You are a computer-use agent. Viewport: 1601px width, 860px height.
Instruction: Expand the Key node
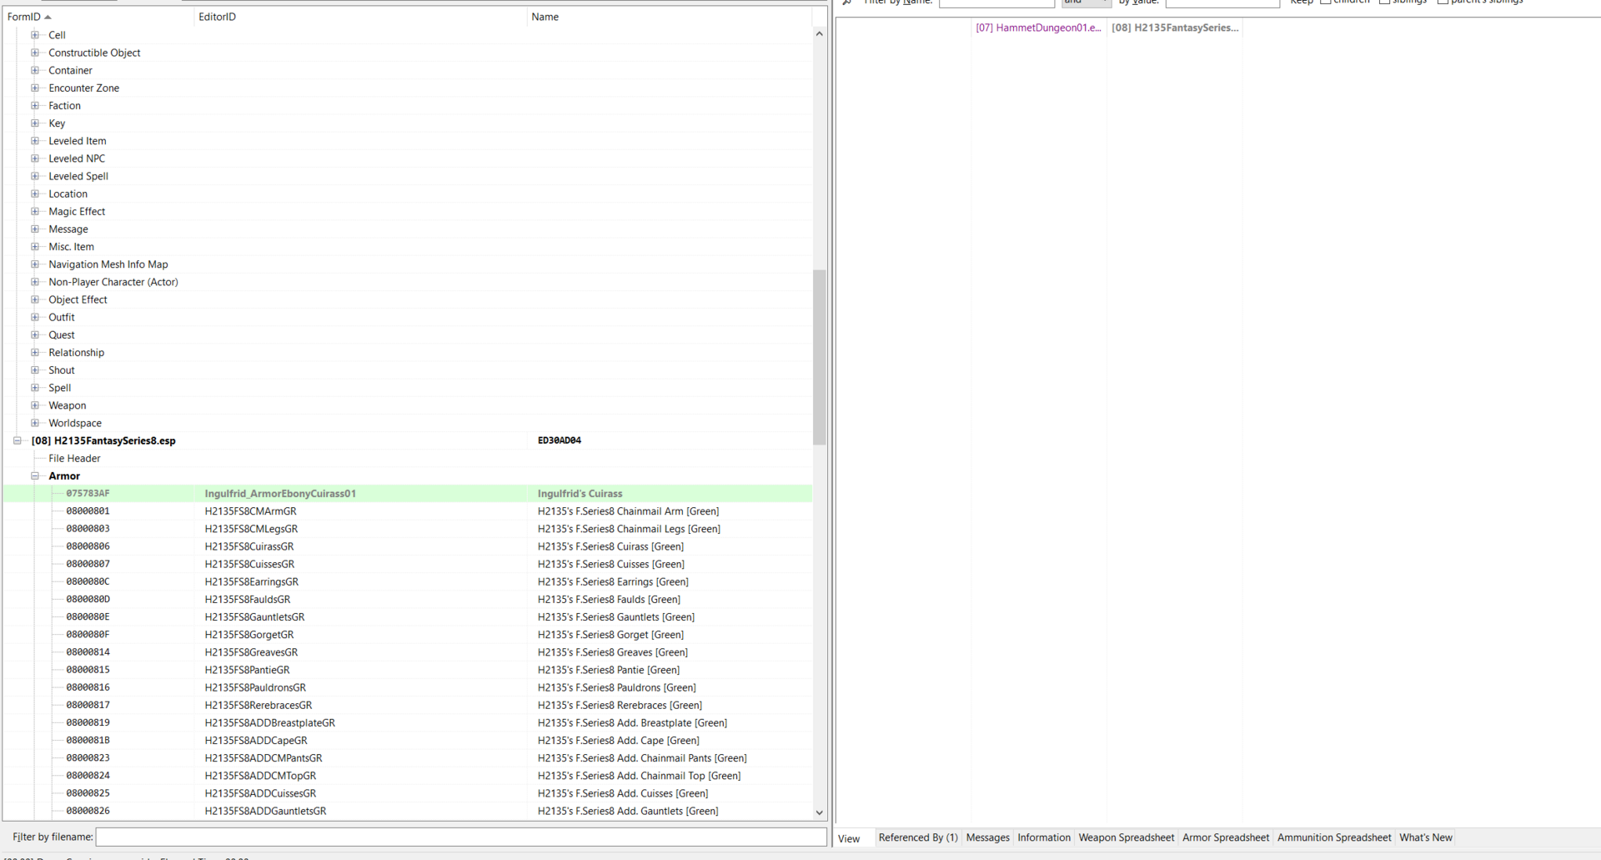pos(35,123)
